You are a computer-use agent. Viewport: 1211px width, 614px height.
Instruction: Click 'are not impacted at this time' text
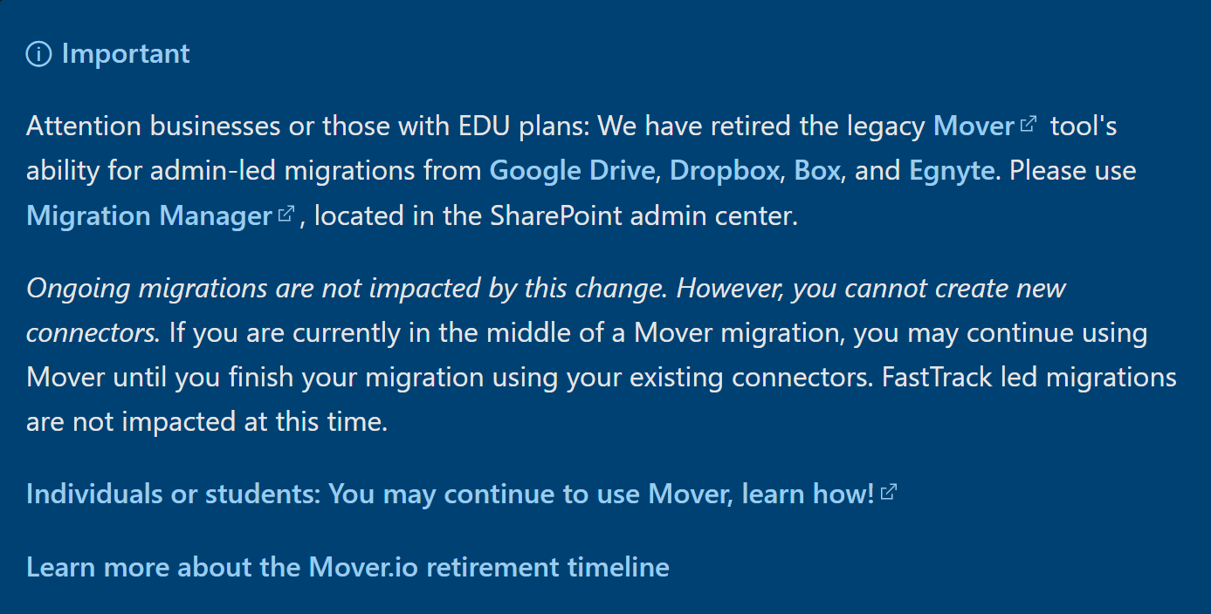(x=206, y=422)
